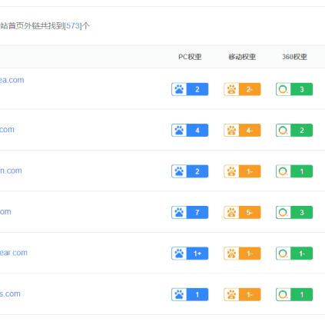Open the link ending in n.com
The height and width of the screenshot is (325, 325).
click(x=11, y=171)
